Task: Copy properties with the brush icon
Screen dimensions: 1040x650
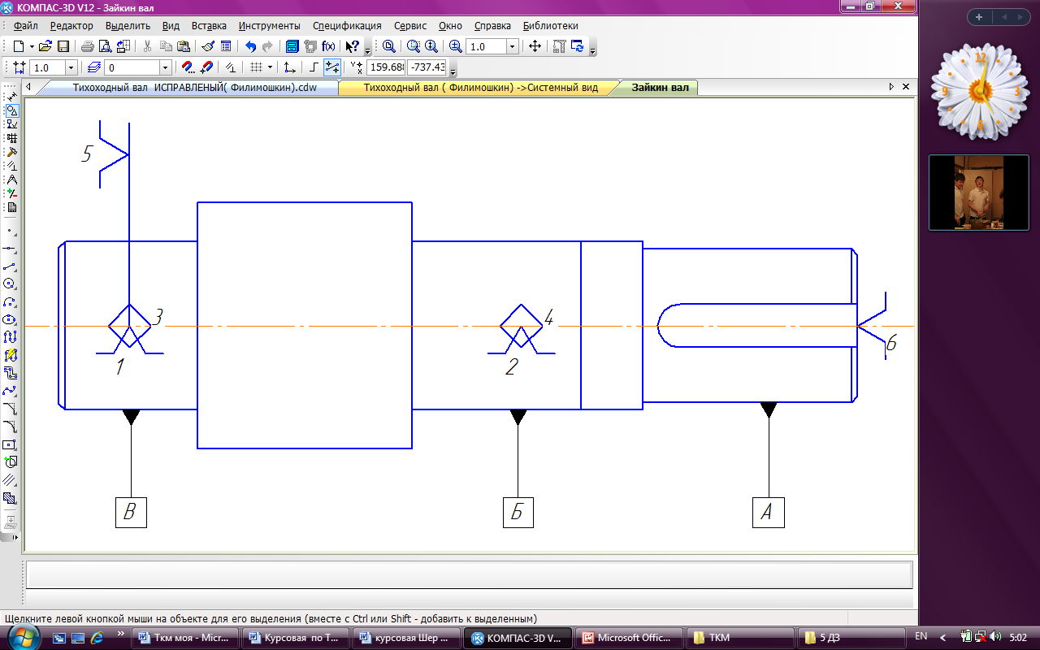Action: point(208,46)
